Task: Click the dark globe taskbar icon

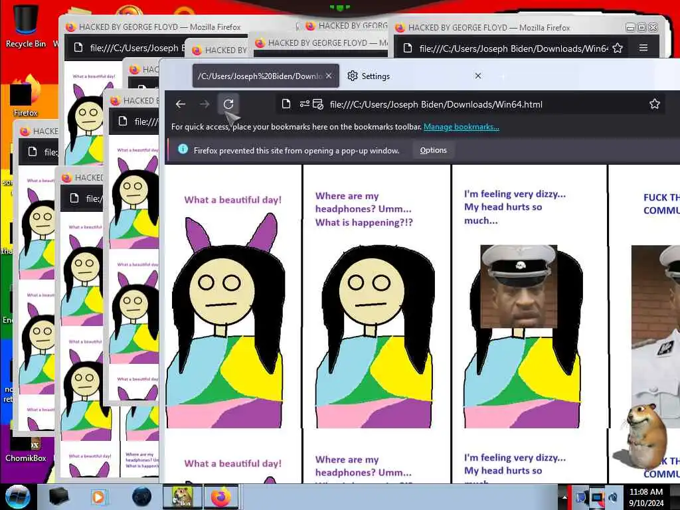Action: (141, 497)
